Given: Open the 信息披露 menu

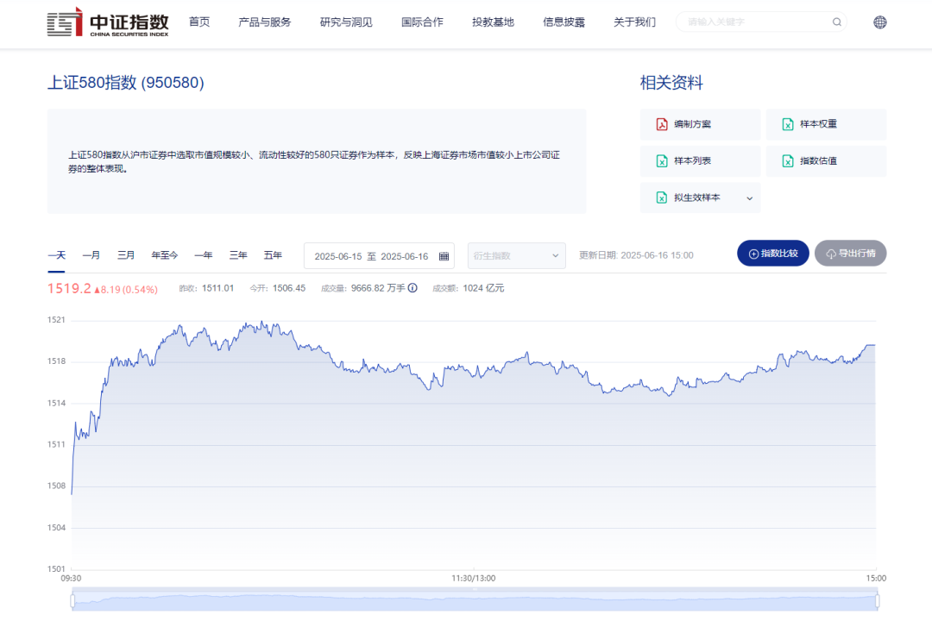Looking at the screenshot, I should [564, 22].
